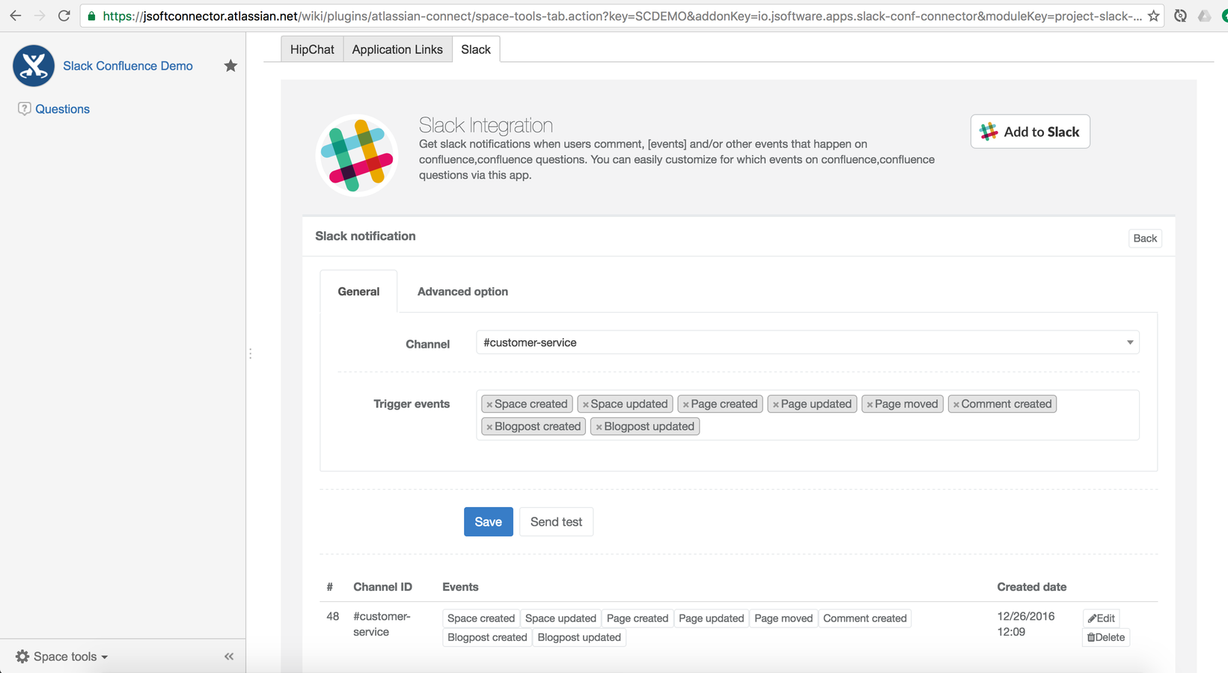Expand the Space tools menu
This screenshot has width=1228, height=673.
point(62,657)
